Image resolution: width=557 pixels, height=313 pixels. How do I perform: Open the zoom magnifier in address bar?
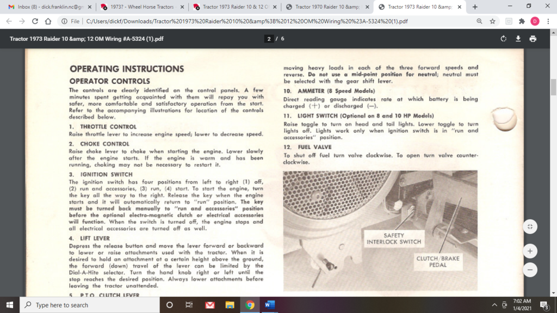479,21
